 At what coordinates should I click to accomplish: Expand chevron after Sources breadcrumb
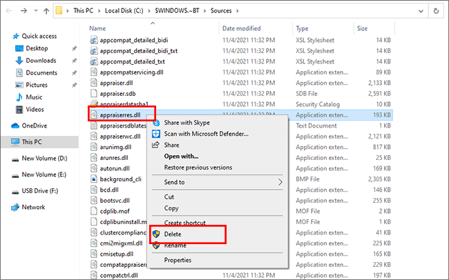coord(237,11)
